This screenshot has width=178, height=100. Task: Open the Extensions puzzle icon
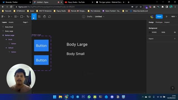pyautogui.click(x=162, y=7)
